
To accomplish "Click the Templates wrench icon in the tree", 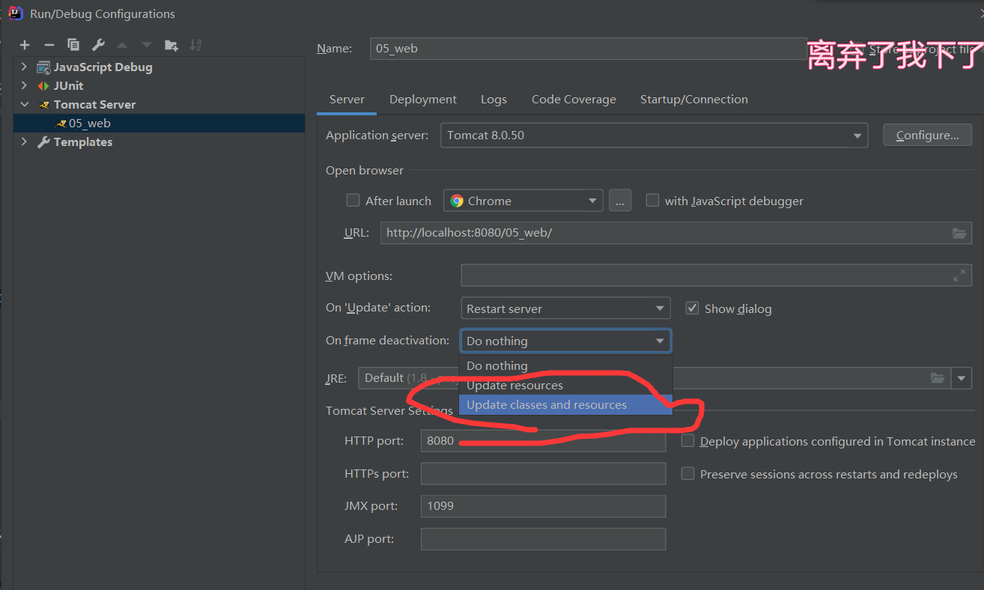I will click(x=43, y=142).
